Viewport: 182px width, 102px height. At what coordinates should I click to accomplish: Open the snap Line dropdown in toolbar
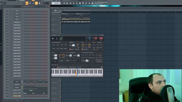(x=46, y=3)
